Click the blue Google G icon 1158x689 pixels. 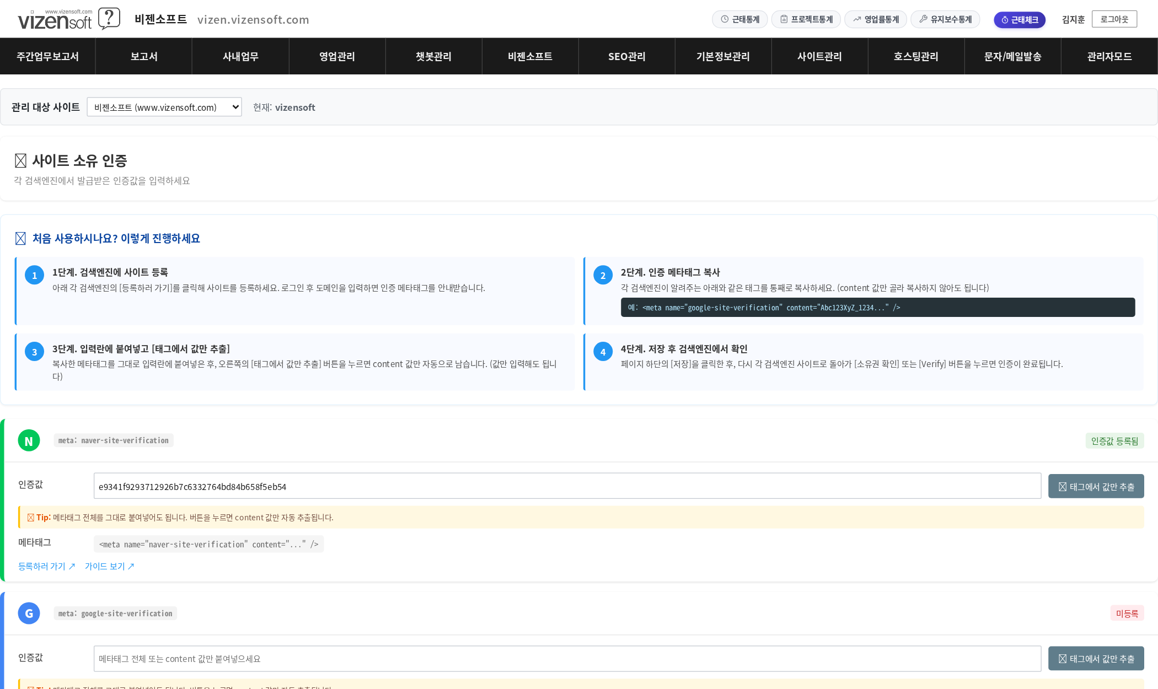[x=29, y=613]
